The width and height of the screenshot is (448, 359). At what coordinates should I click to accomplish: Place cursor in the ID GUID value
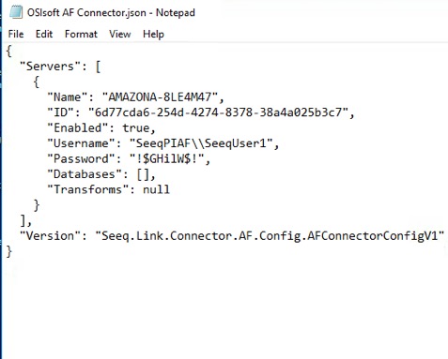218,112
